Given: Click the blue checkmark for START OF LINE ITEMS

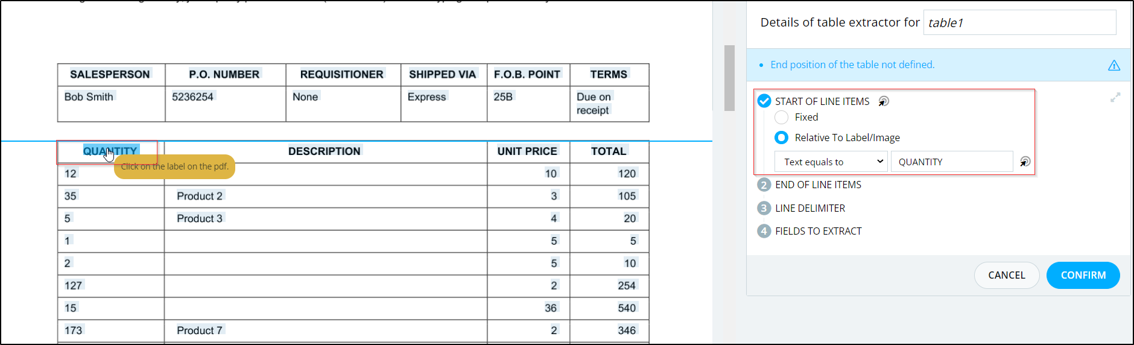Looking at the screenshot, I should coord(764,101).
